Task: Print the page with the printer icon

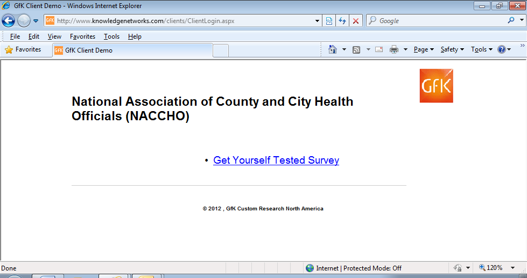Action: pos(394,49)
